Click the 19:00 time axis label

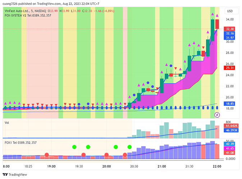[51, 166]
